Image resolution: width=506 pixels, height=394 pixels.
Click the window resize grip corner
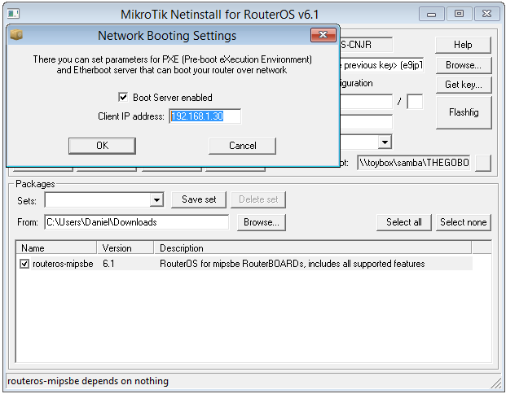click(495, 383)
